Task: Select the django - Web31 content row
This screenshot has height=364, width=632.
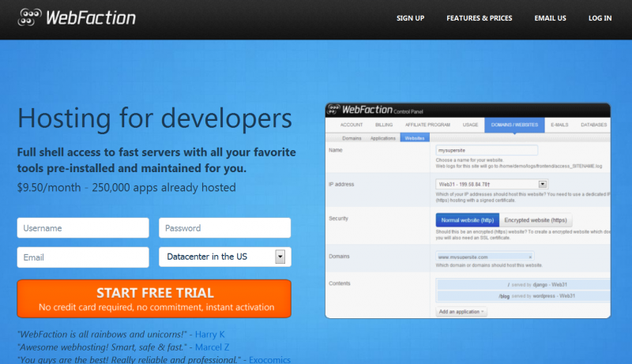Action: pyautogui.click(x=524, y=285)
